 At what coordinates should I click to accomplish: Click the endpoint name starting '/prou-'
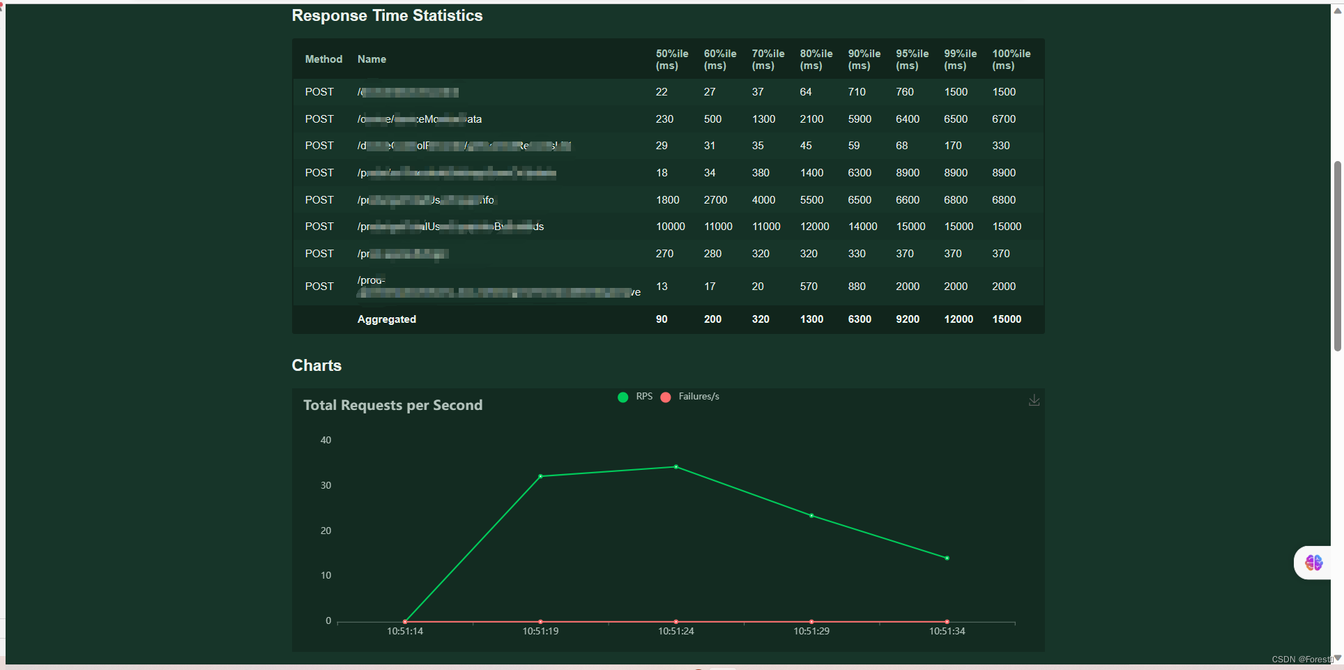click(498, 287)
